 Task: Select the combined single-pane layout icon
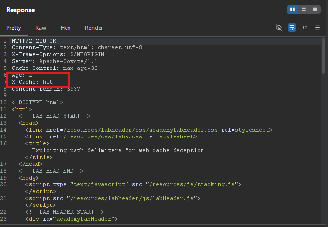315,10
